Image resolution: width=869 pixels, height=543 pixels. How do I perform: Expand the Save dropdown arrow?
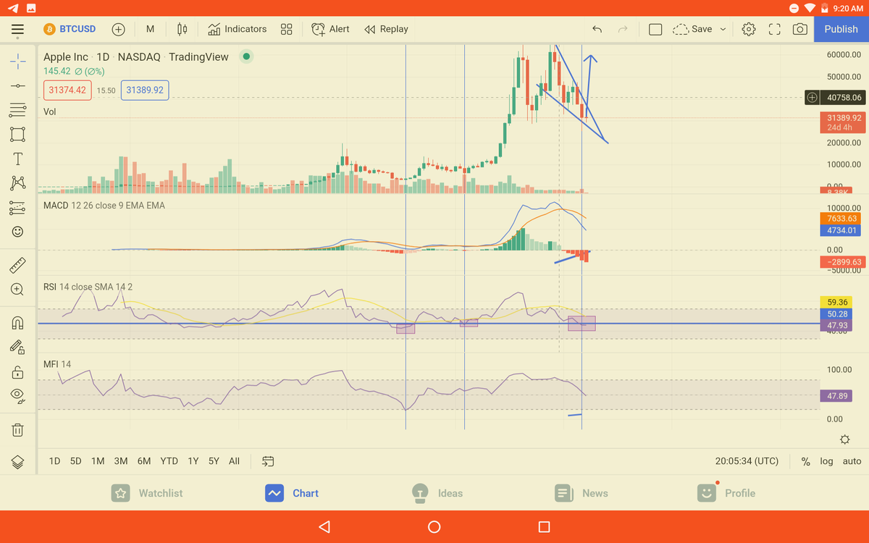click(723, 29)
